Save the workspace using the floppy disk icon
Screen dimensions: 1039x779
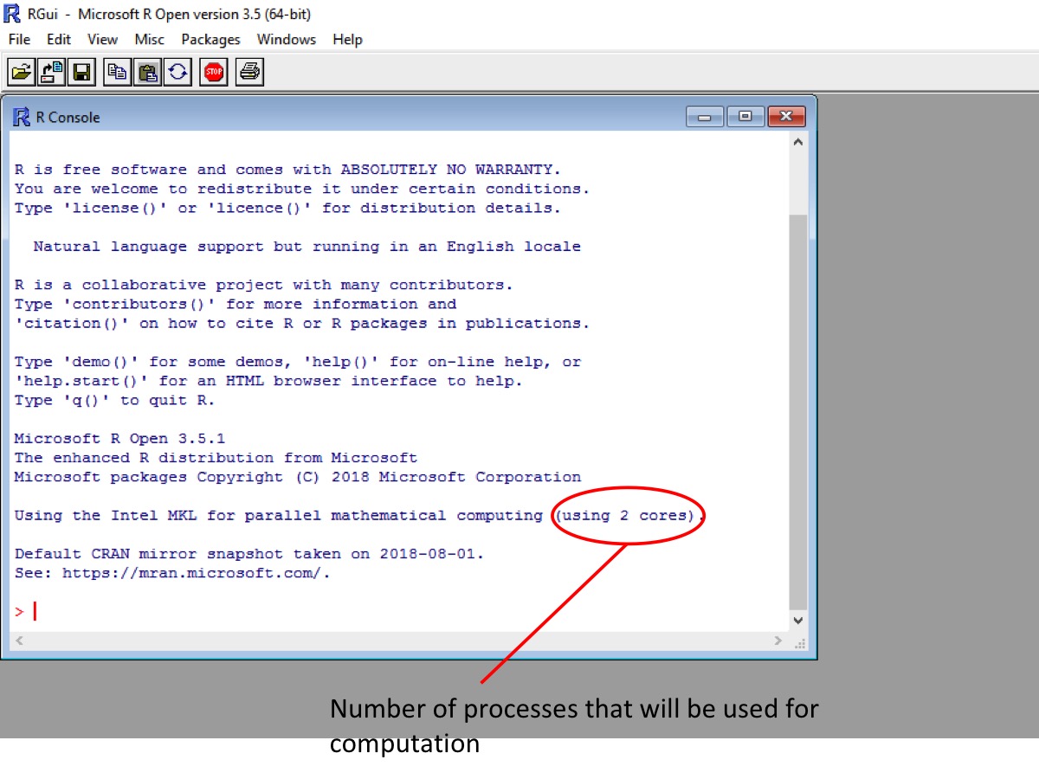(x=81, y=72)
